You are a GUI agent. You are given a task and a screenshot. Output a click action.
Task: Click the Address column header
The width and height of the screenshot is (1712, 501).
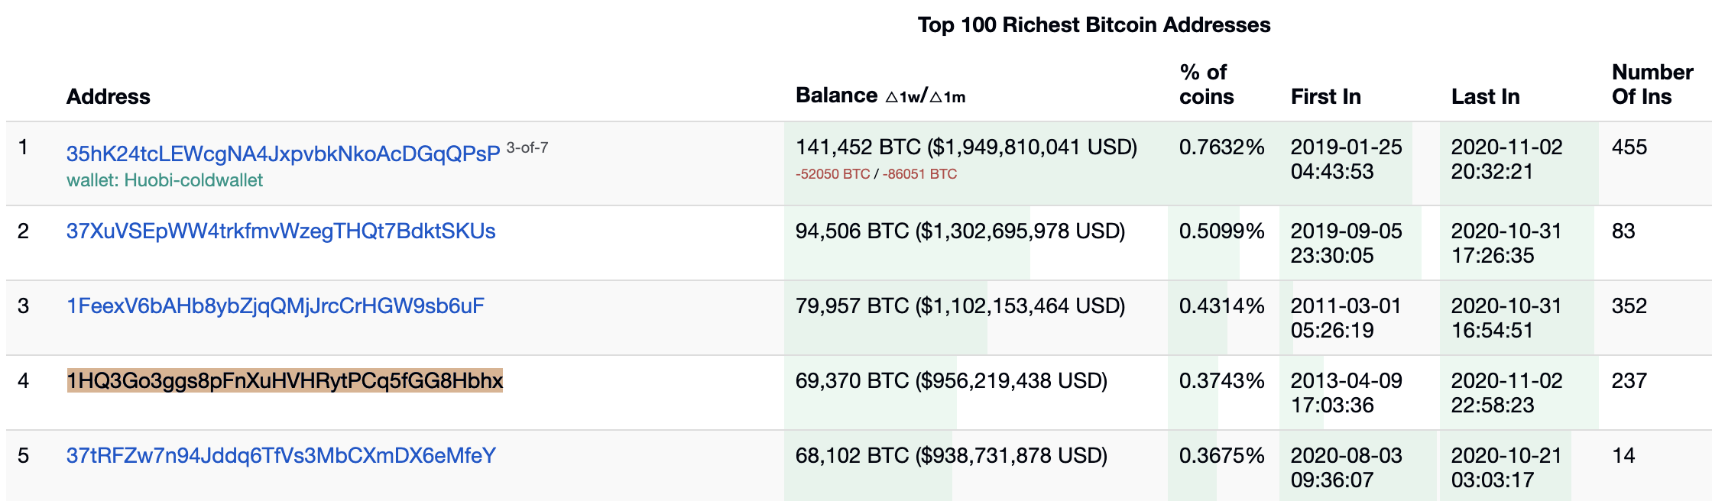point(108,97)
